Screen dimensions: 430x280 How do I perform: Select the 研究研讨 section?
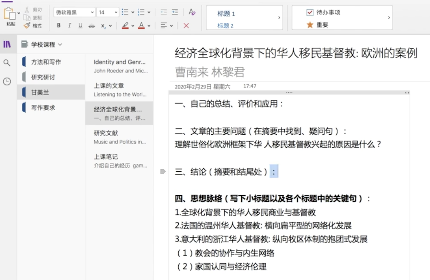[51, 77]
